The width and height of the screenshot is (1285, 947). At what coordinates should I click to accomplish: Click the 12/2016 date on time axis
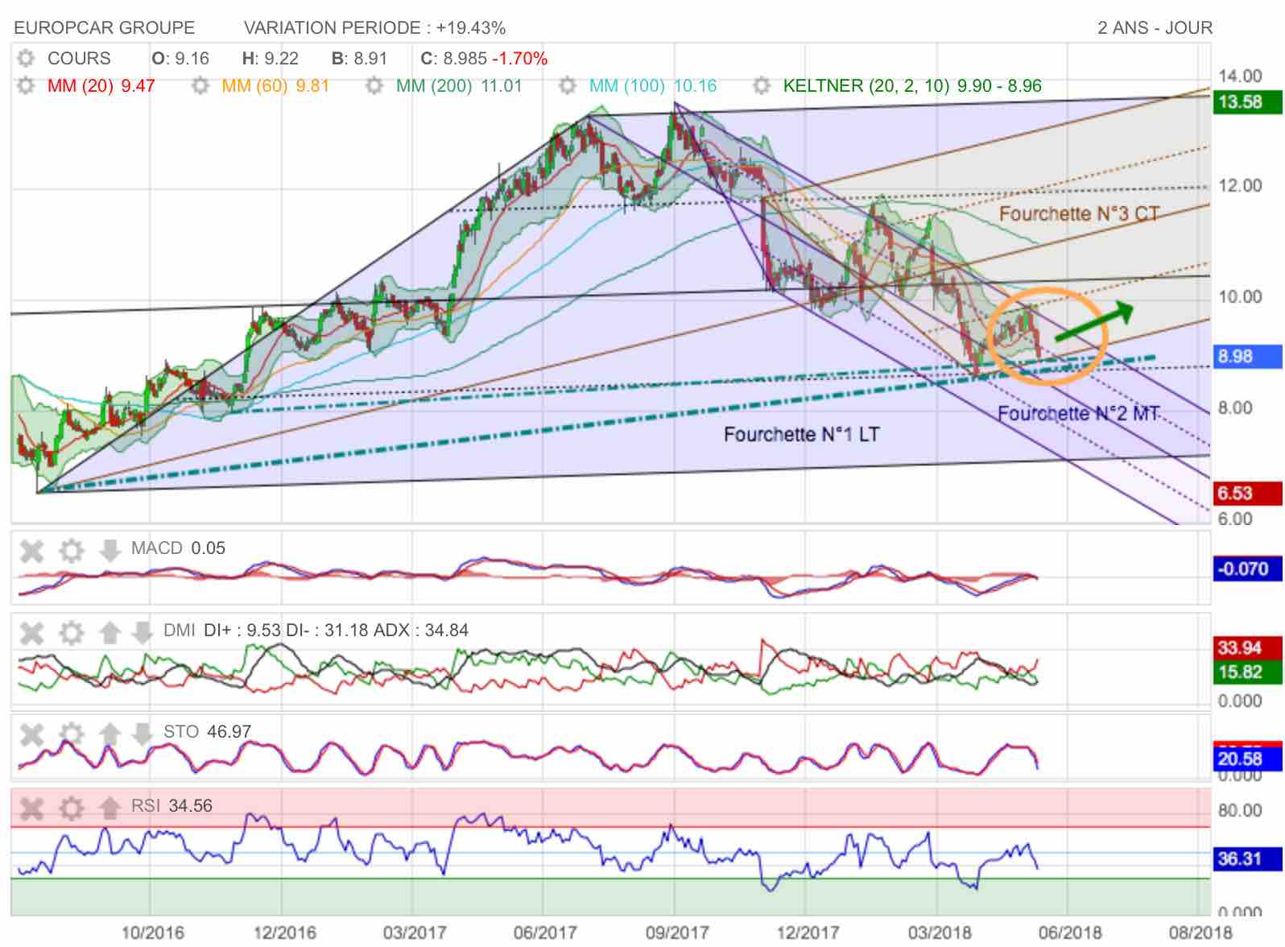(x=284, y=933)
